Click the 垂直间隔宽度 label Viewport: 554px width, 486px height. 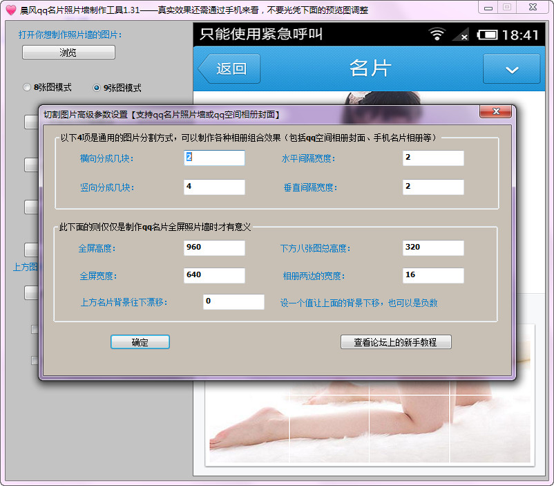310,187
